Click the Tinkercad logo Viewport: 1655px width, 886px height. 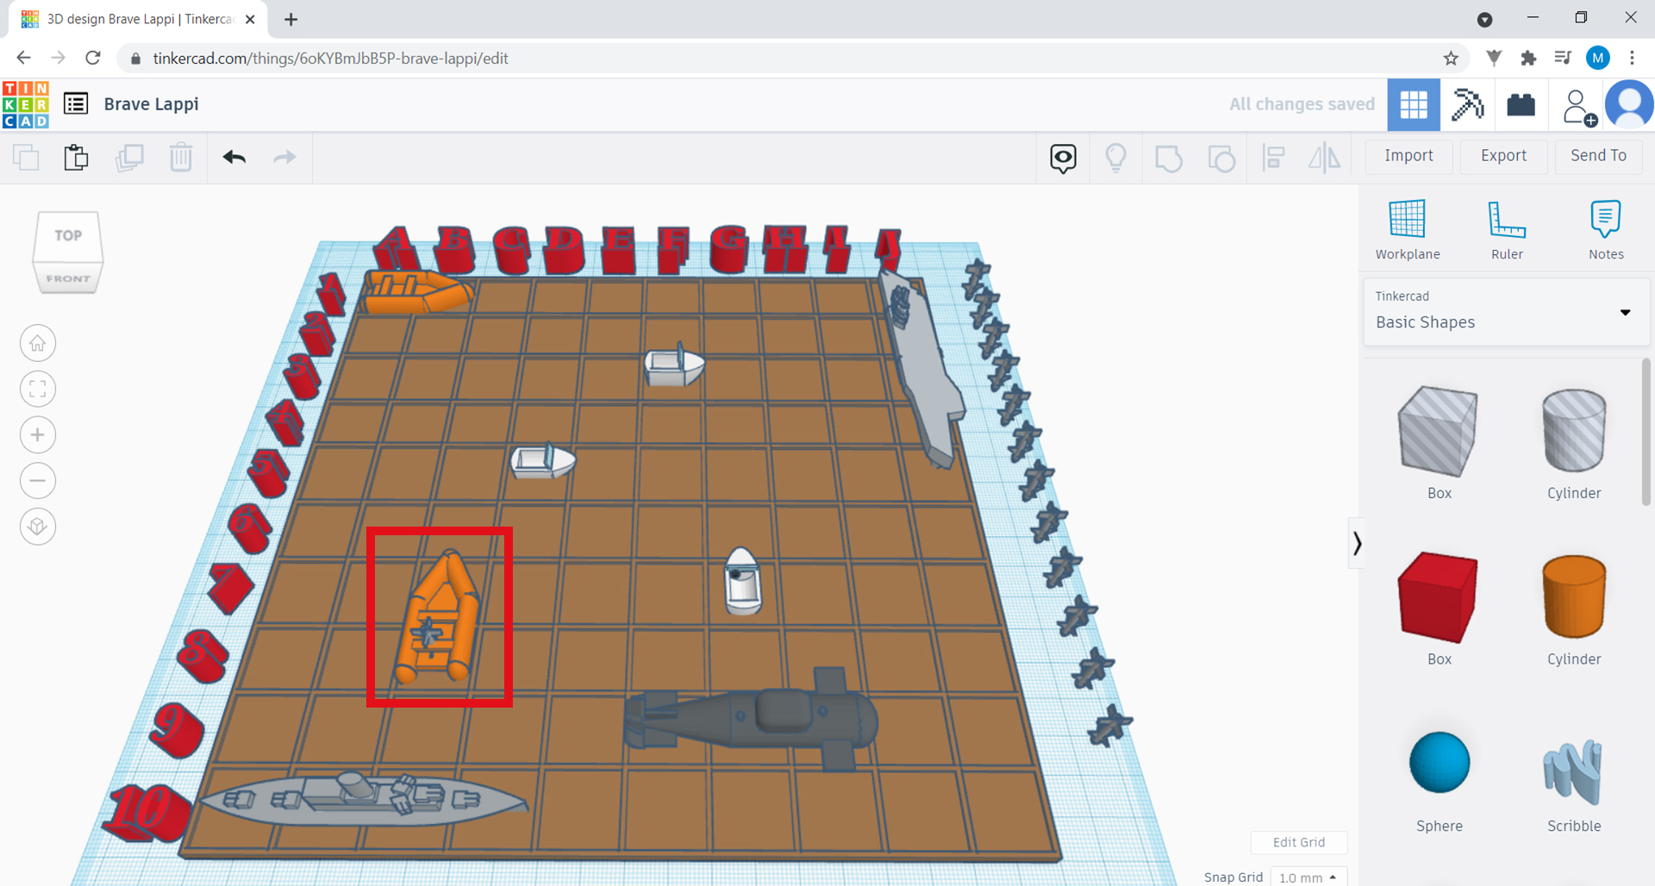pos(26,104)
